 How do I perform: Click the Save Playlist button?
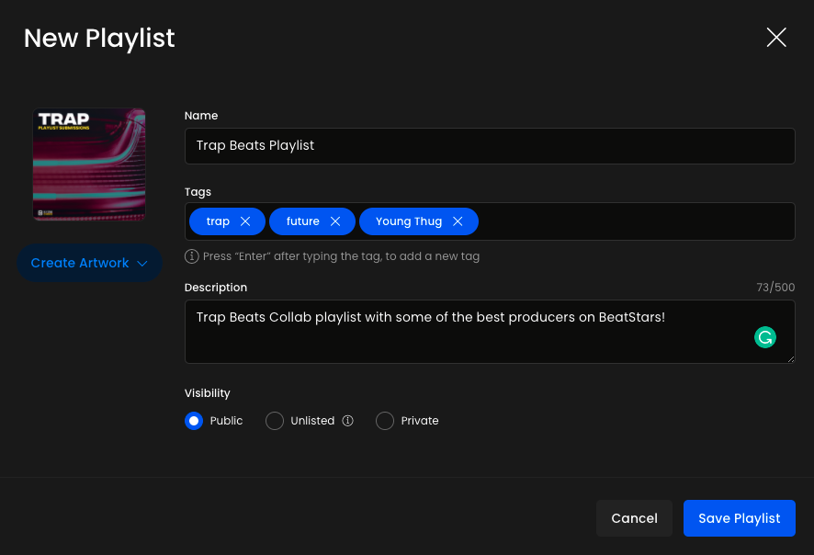tap(739, 518)
